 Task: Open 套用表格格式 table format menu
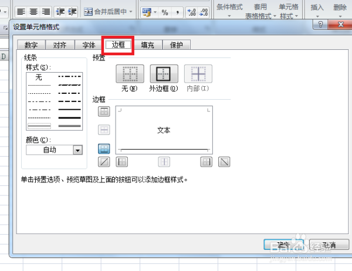pyautogui.click(x=260, y=11)
